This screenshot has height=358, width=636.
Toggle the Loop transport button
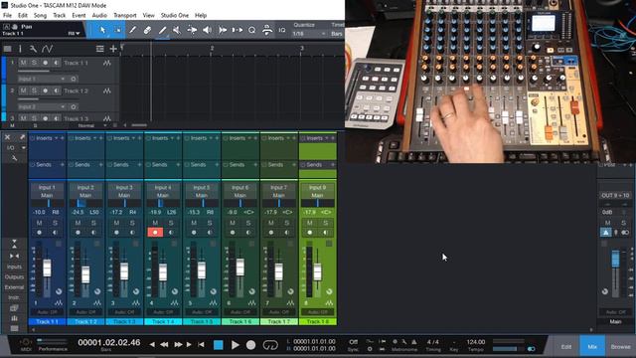tap(270, 345)
